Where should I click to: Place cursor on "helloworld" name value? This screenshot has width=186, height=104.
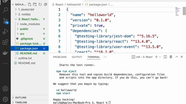tap(101, 15)
